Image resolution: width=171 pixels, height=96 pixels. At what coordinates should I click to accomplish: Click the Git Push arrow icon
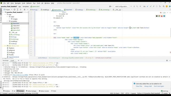point(154,6)
